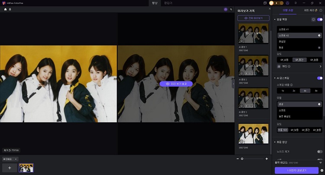This screenshot has width=325, height=175.
Task: Go to Home (홈) via the house icon
Action: coord(5,10)
